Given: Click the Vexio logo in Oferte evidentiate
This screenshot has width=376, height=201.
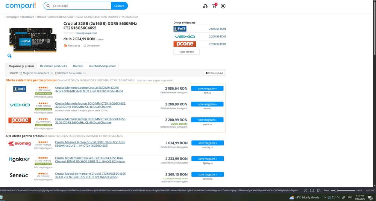Looking at the screenshot, I should point(185,37).
